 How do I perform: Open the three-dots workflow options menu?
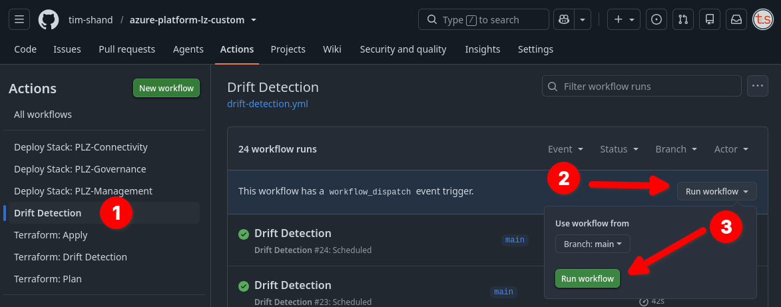point(758,86)
